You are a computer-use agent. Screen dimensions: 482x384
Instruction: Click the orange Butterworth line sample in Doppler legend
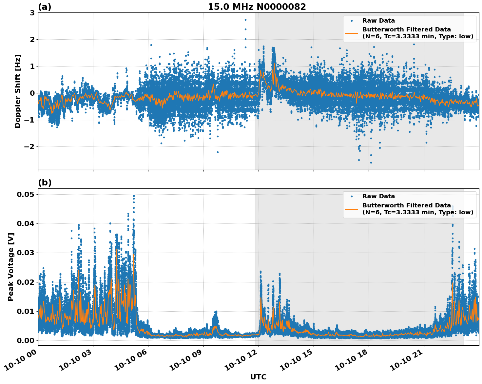[352, 33]
